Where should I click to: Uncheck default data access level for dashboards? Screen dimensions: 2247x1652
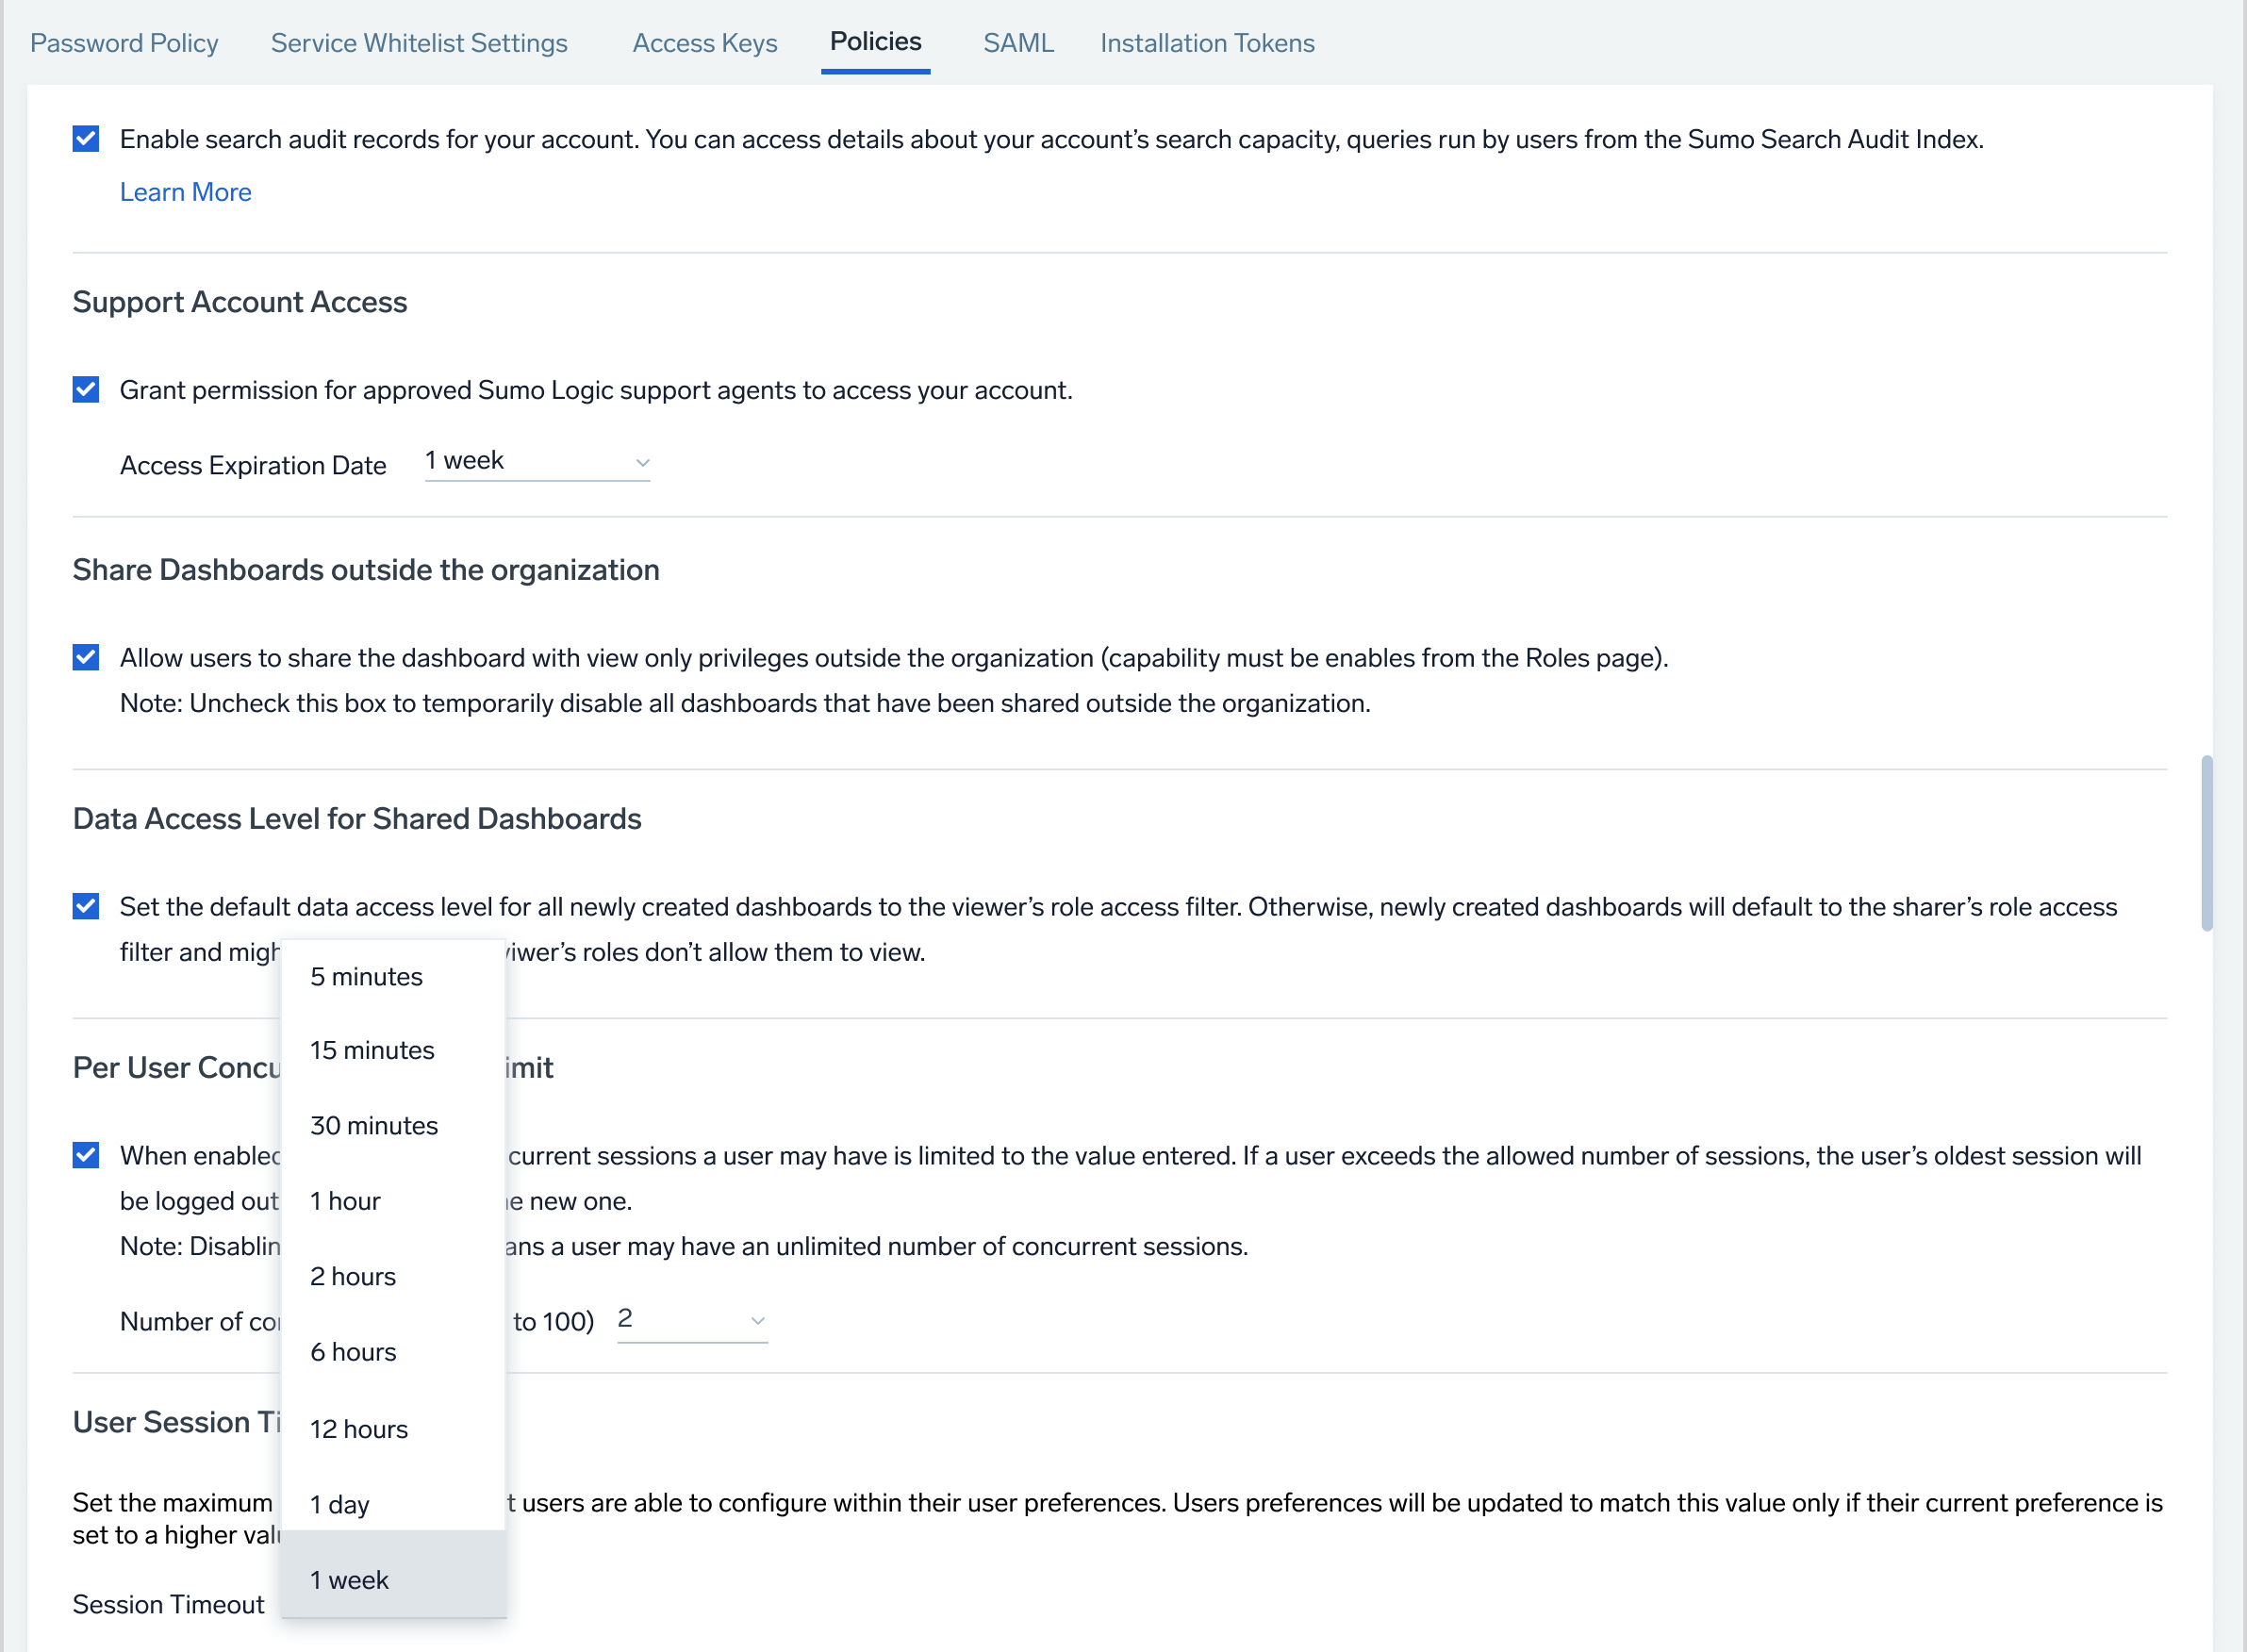(x=85, y=906)
